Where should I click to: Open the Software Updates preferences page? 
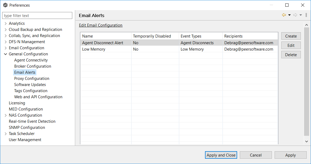click(30, 85)
